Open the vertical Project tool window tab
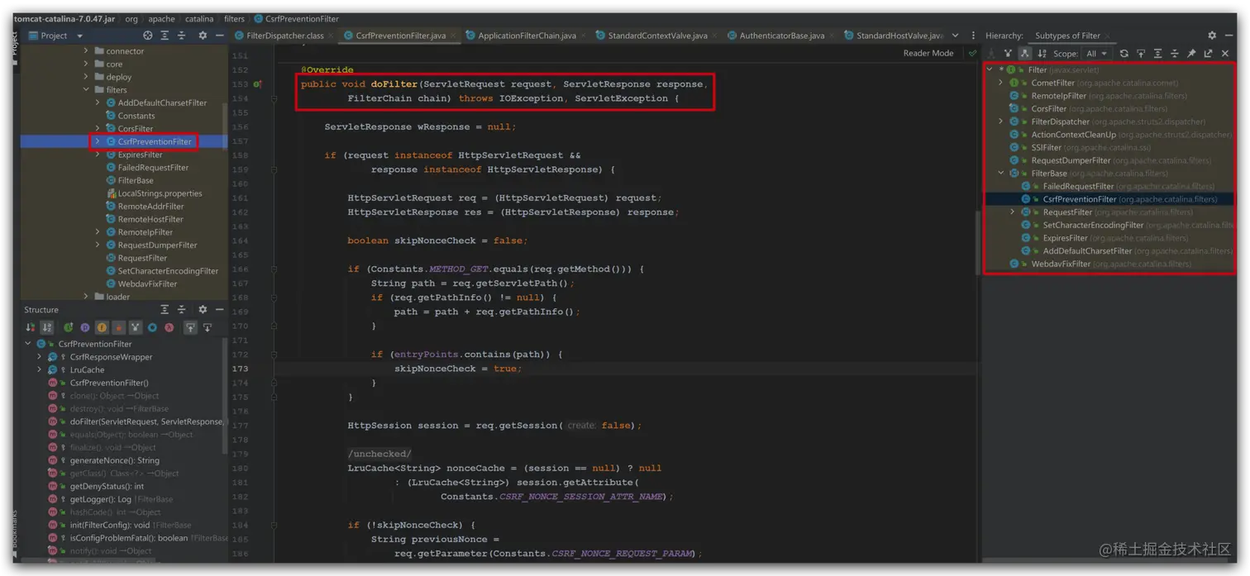The image size is (1250, 576). (x=16, y=48)
